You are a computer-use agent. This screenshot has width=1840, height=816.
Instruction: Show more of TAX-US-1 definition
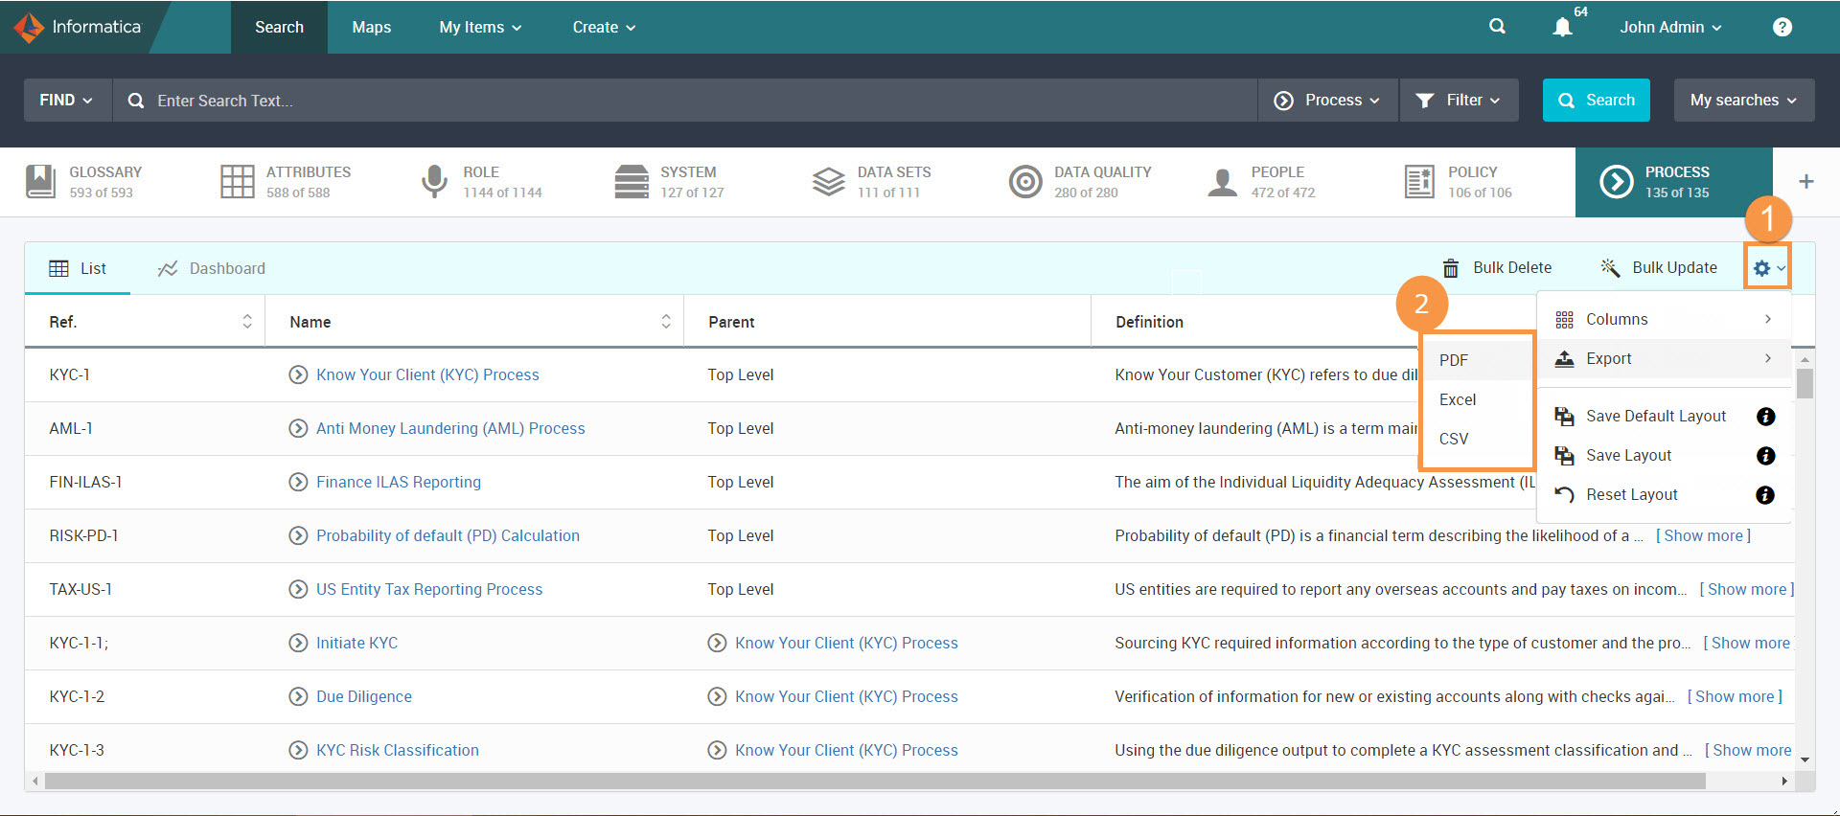click(1746, 589)
